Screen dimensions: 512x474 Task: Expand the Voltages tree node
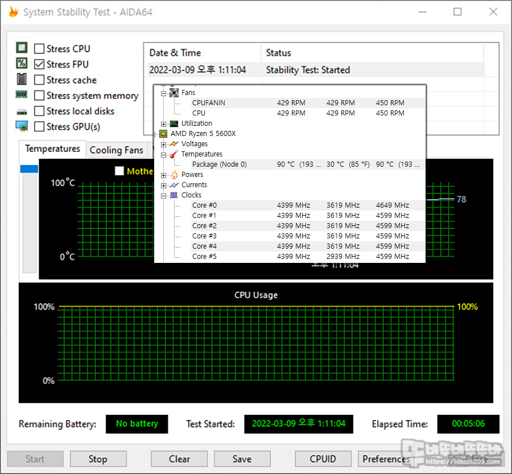164,145
